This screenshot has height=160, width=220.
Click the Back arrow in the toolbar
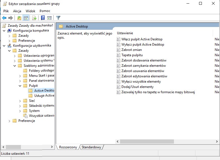(4, 18)
